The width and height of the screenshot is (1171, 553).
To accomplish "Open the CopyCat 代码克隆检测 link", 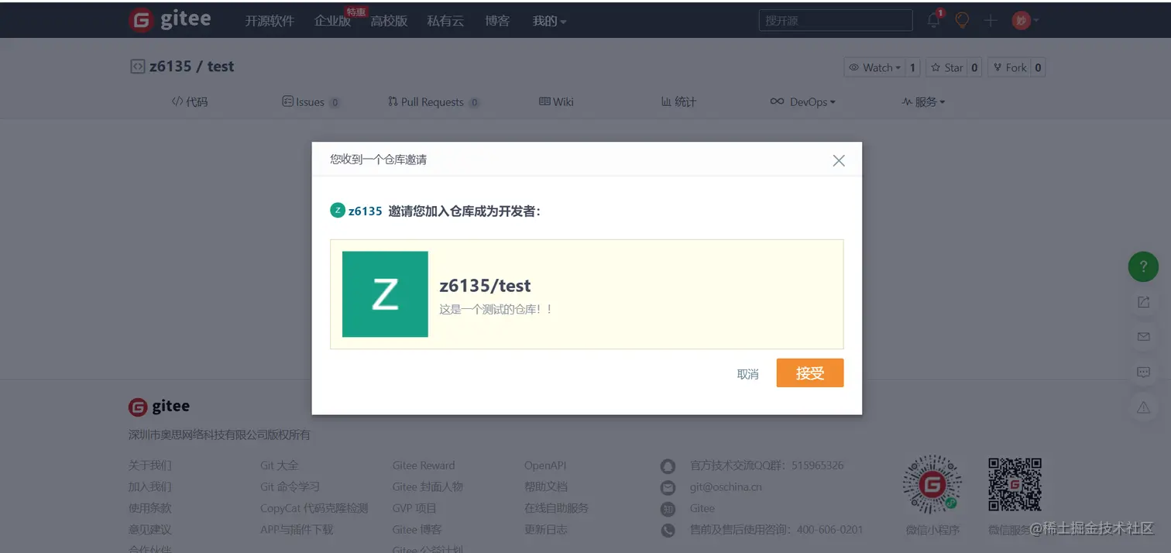I will tap(314, 508).
